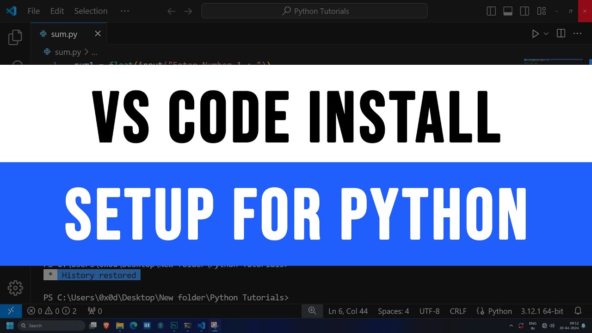Expand the run button dropdown arrow

(546, 34)
